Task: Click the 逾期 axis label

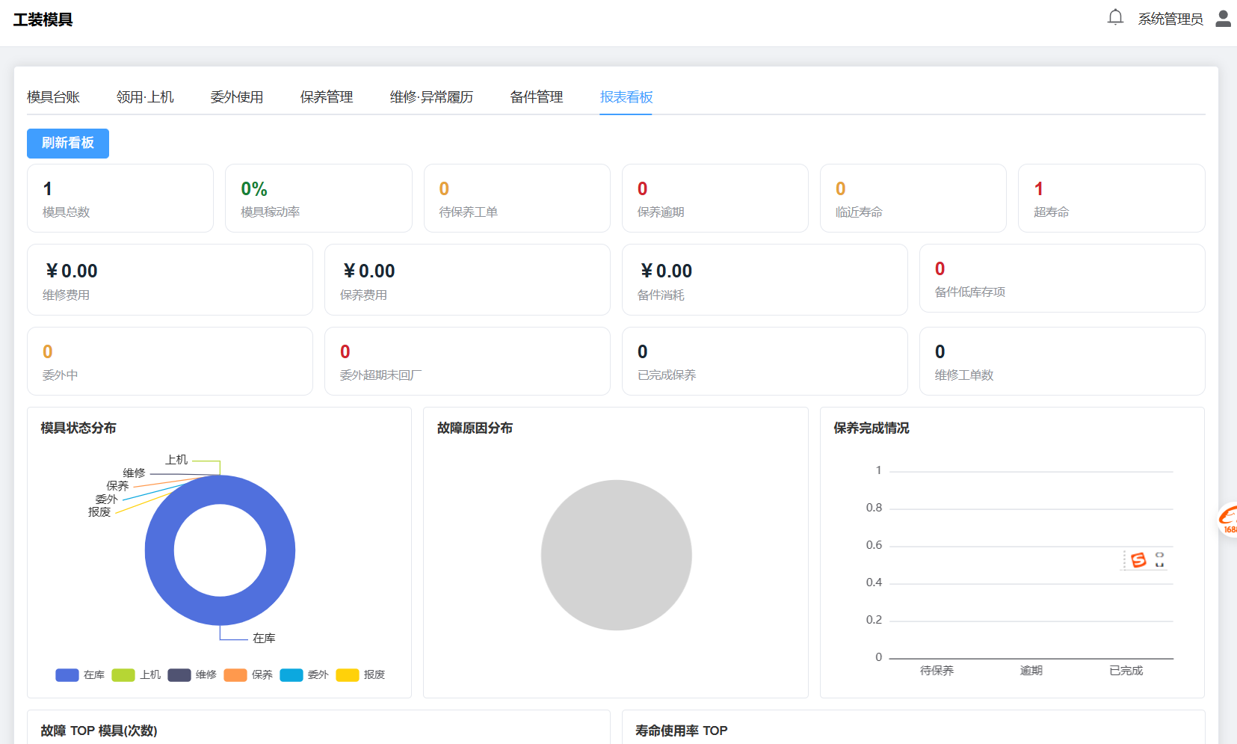Action: pyautogui.click(x=1031, y=671)
